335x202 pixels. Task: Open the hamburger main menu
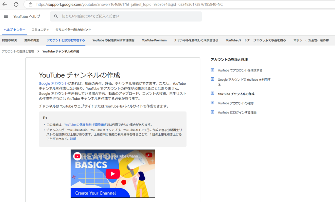tap(6, 16)
